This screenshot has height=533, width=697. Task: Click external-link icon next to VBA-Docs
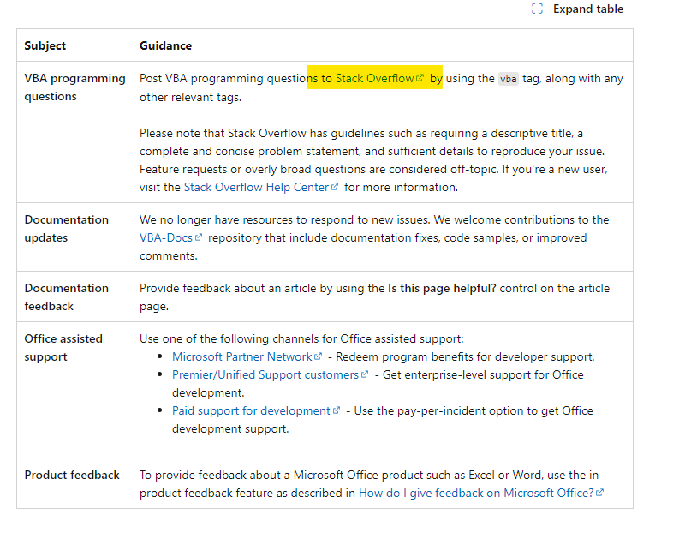[199, 237]
